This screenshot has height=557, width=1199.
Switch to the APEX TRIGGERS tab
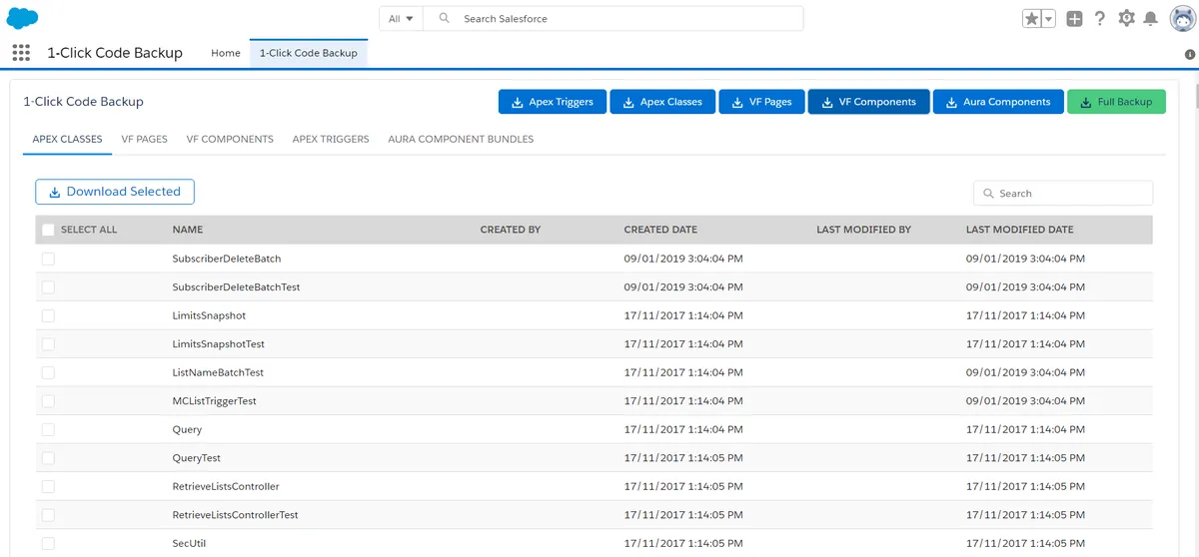click(x=331, y=139)
